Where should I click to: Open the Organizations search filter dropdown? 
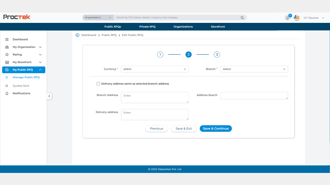98,17
